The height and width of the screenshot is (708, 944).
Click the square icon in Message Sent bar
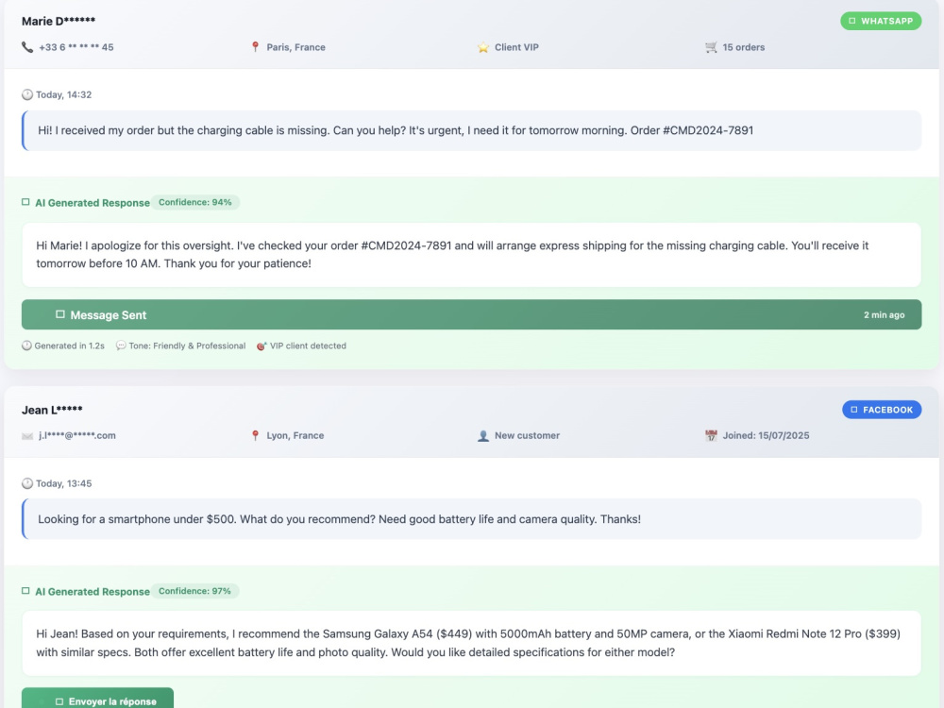[x=60, y=314]
